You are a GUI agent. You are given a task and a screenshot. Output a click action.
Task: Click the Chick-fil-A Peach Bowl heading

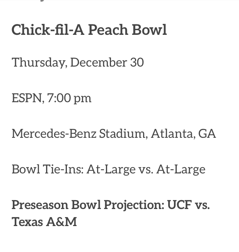click(89, 30)
